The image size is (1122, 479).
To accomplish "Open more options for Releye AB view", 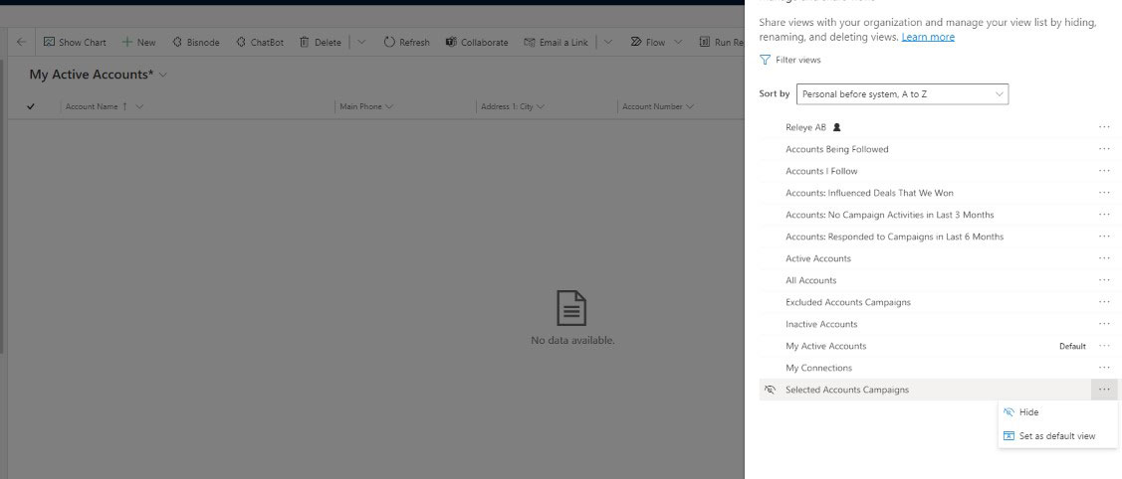I will 1104,127.
